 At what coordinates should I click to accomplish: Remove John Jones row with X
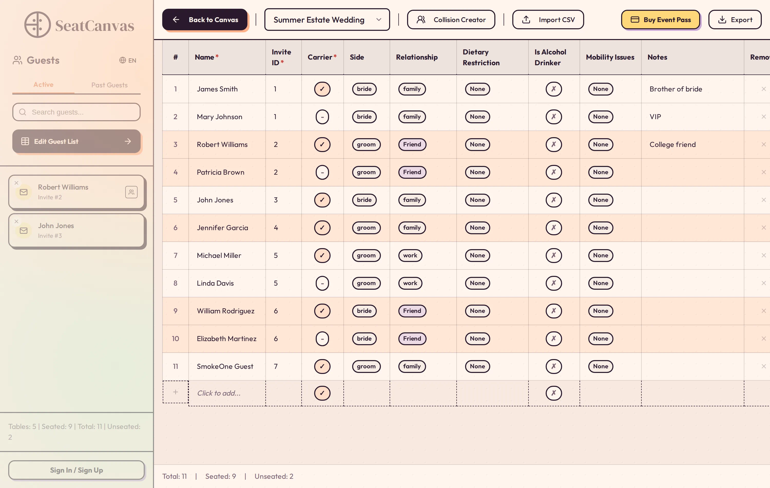click(764, 200)
